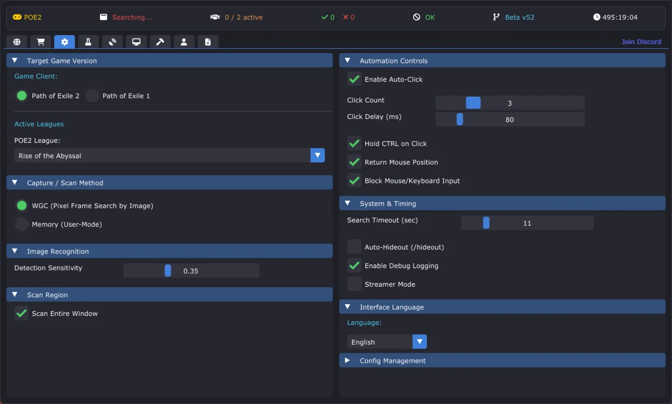
Task: Open the flask icon tab
Action: click(x=88, y=42)
